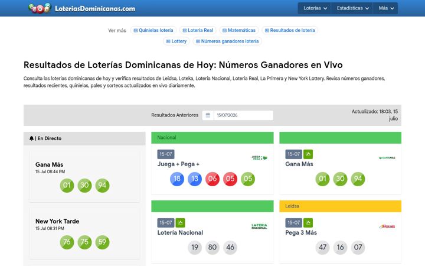Click the Juega + Pega + logo
425x266 pixels.
coord(259,158)
